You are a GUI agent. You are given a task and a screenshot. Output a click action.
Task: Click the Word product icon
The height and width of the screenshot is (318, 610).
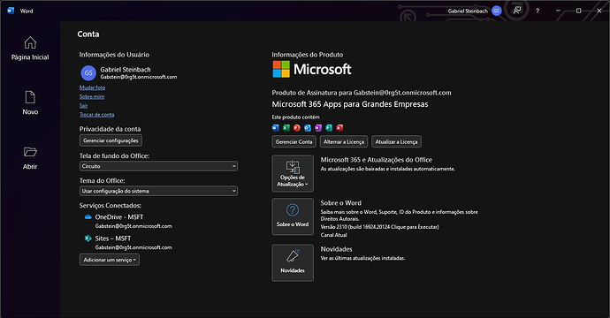pyautogui.click(x=276, y=127)
